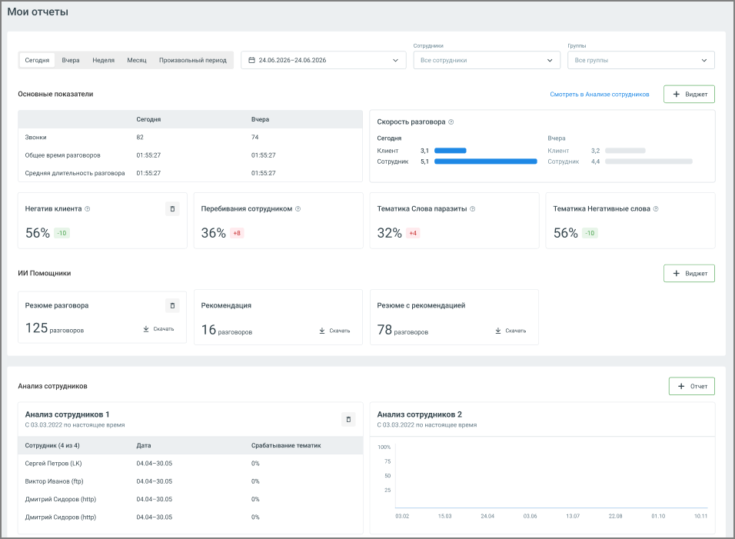Add a widget to ИИ Помощники

689,273
